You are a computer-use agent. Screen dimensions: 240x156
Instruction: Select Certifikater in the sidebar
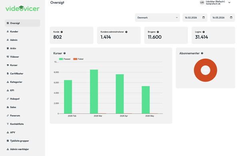pos(22,74)
